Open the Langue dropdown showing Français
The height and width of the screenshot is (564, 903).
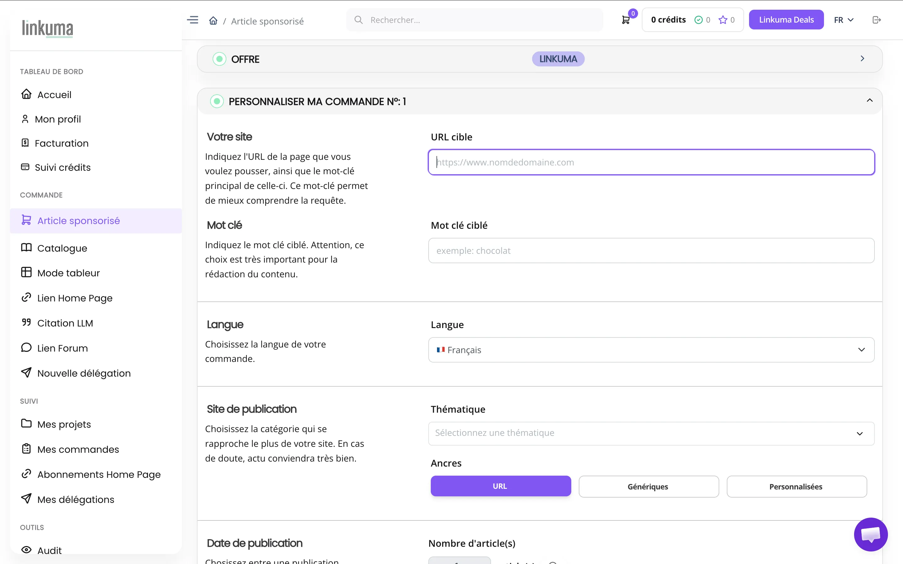[651, 349]
